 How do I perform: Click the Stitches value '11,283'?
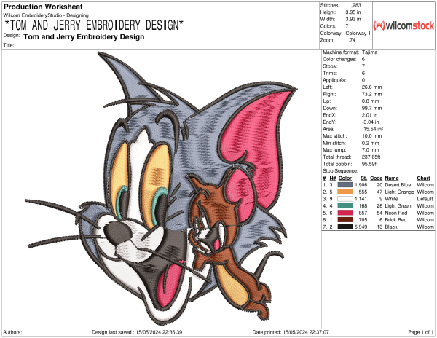coord(353,5)
